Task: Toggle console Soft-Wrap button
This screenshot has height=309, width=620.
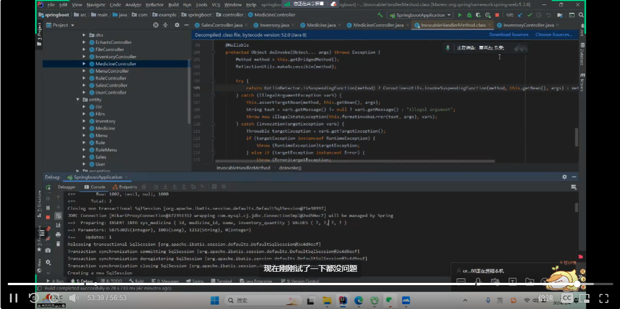Action: [58, 216]
